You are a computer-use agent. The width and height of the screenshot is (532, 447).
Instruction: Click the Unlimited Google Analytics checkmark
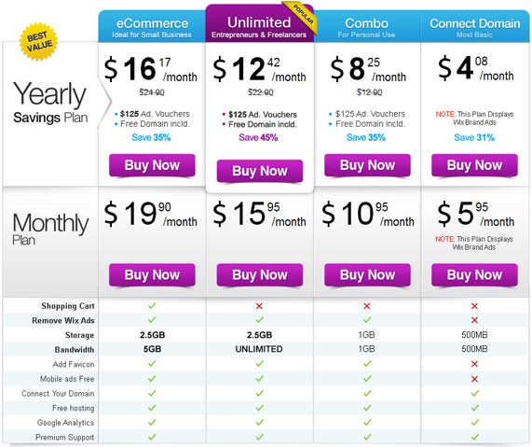tap(260, 422)
